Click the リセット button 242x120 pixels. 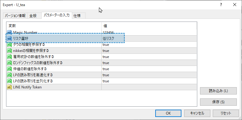pos(226,113)
